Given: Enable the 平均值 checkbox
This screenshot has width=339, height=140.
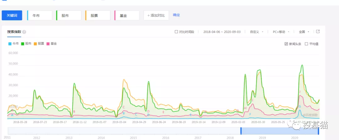Looking at the screenshot, I should pyautogui.click(x=306, y=44).
